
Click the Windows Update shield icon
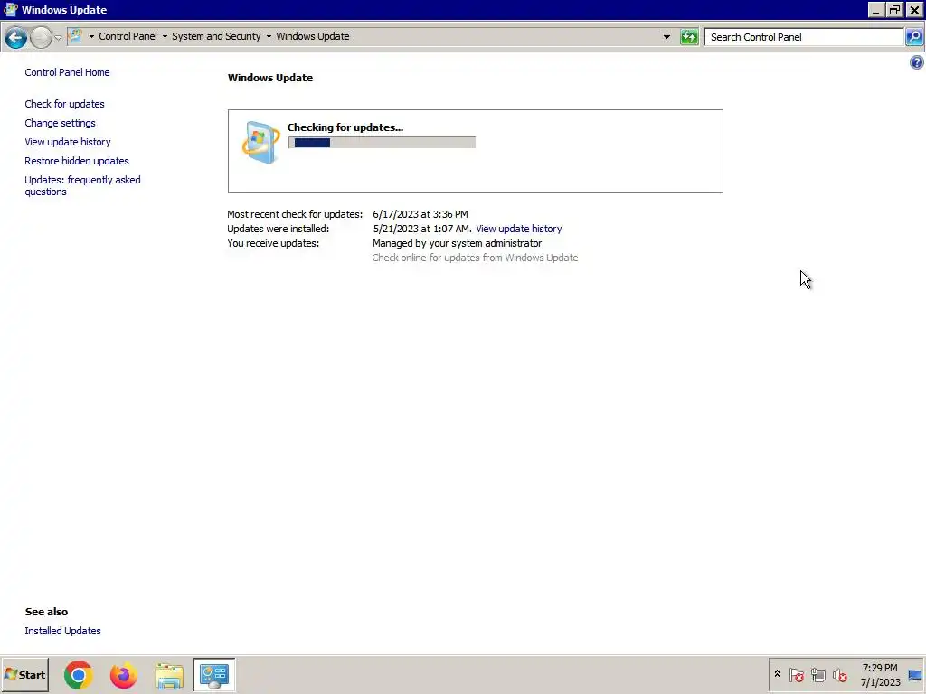coord(260,142)
